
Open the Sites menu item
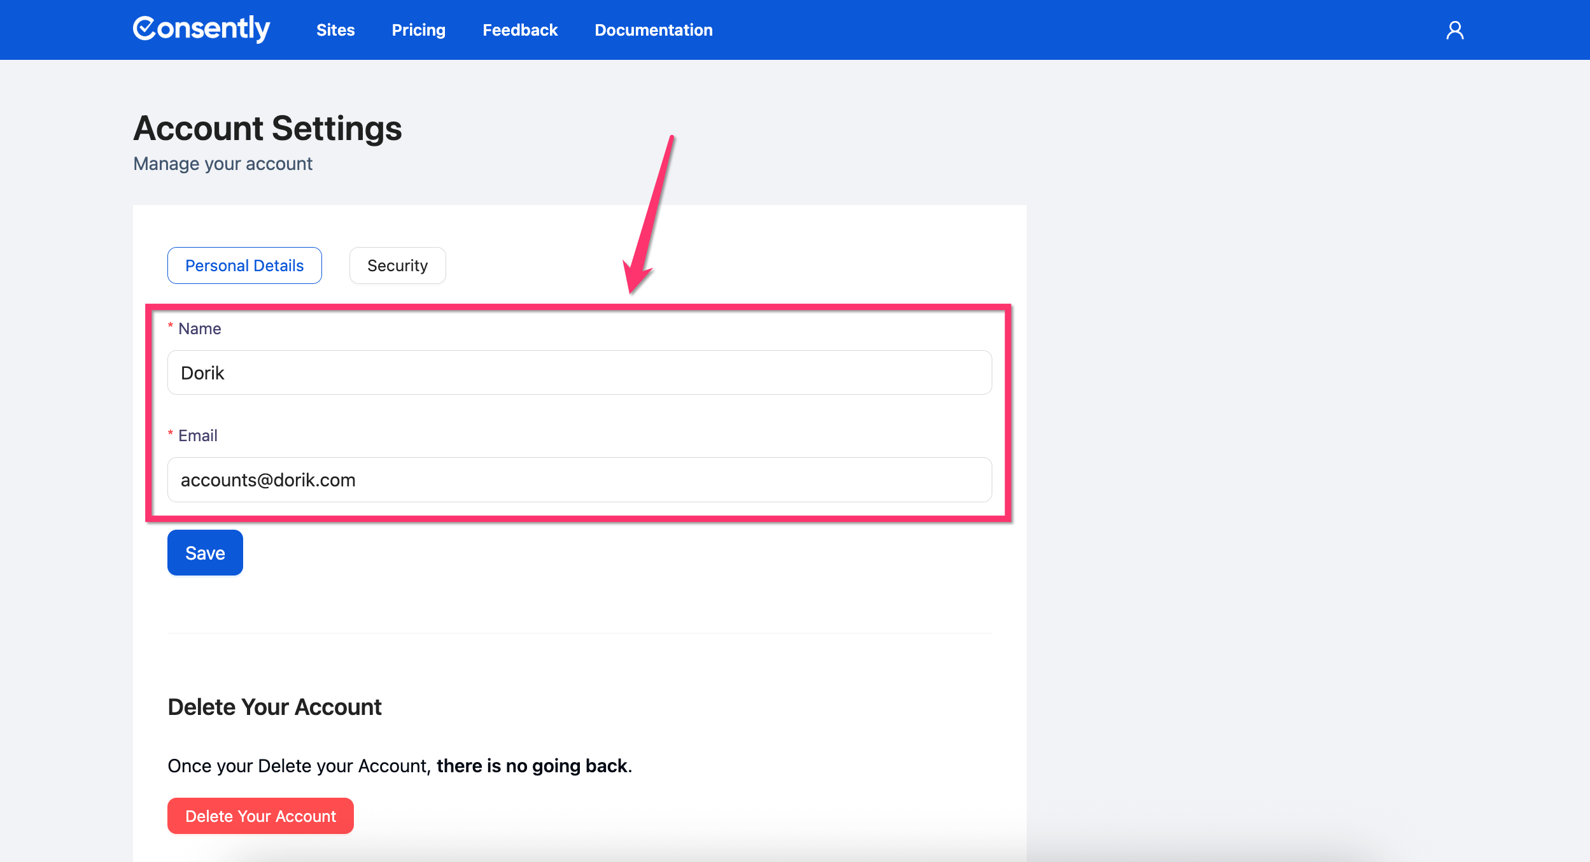point(335,30)
